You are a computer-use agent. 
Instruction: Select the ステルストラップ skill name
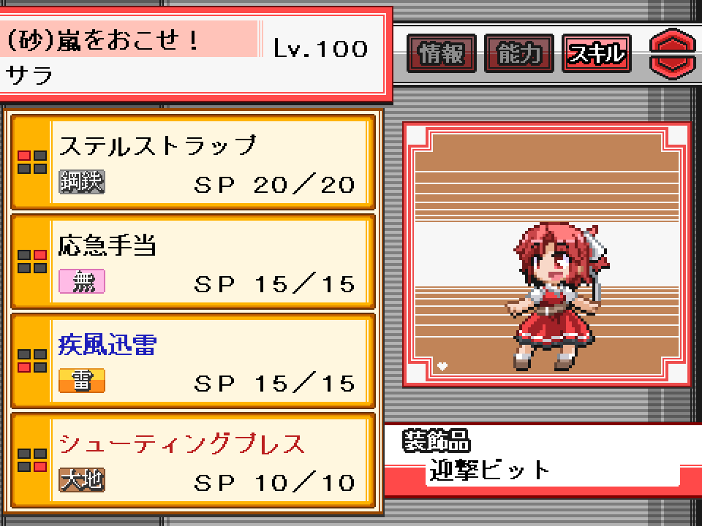[158, 146]
